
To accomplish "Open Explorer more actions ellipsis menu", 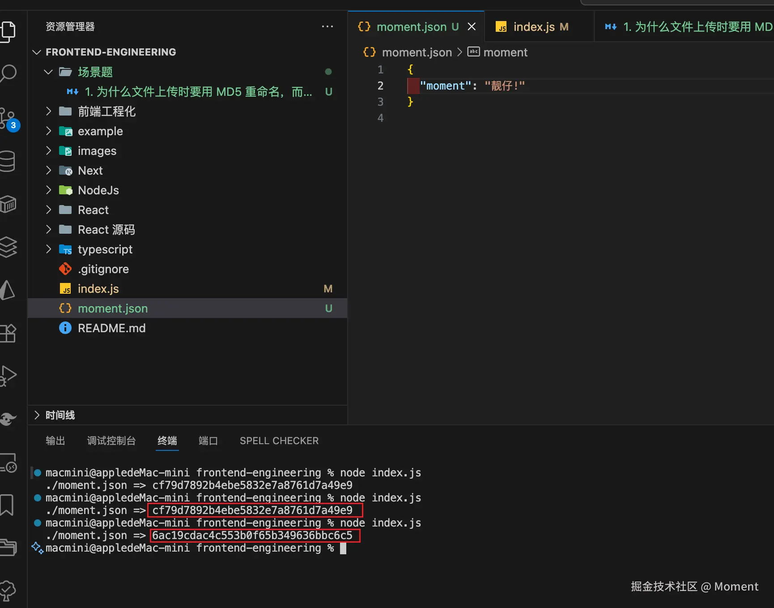I will point(327,26).
